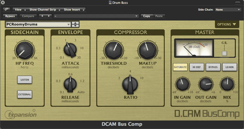Select attack value 0.1 label
The image size is (244, 129).
click(62, 57)
